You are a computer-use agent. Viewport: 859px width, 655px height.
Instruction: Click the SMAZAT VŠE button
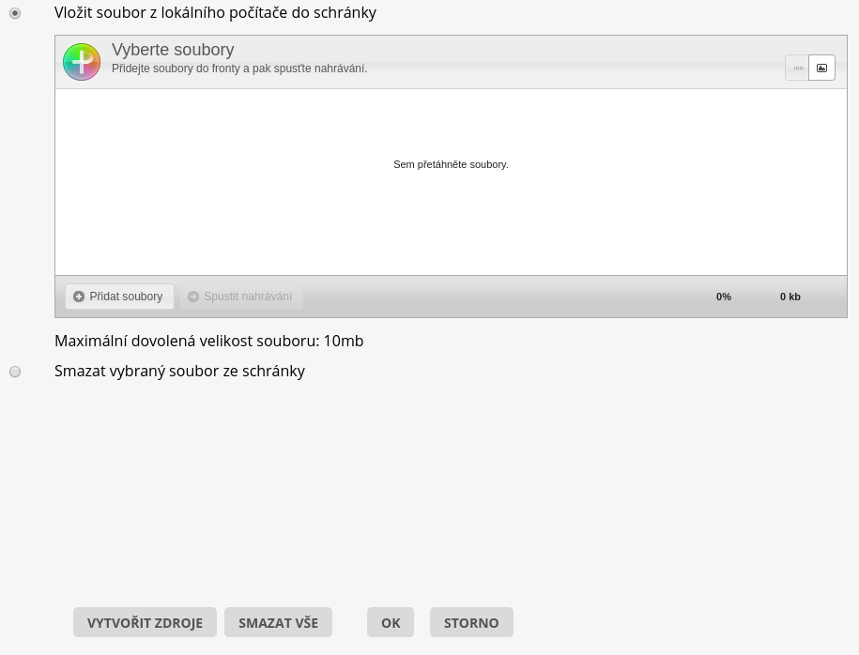coord(278,622)
